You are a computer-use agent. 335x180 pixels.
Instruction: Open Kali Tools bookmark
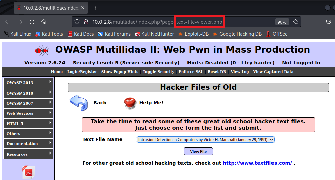coord(49,34)
